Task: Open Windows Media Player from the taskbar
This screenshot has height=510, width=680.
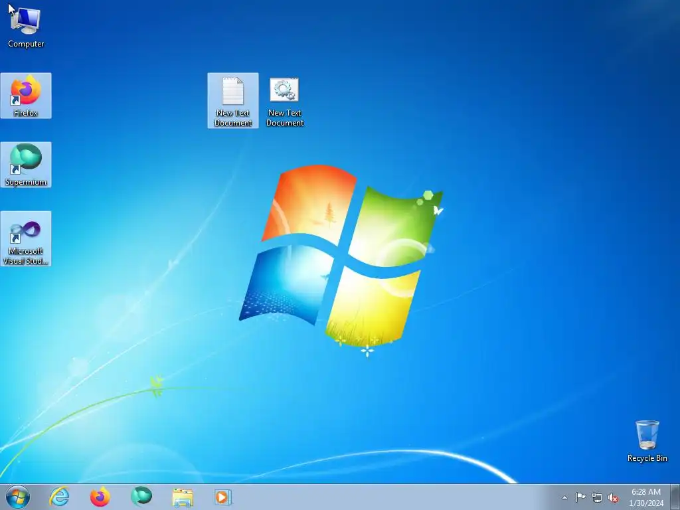Action: click(x=223, y=497)
